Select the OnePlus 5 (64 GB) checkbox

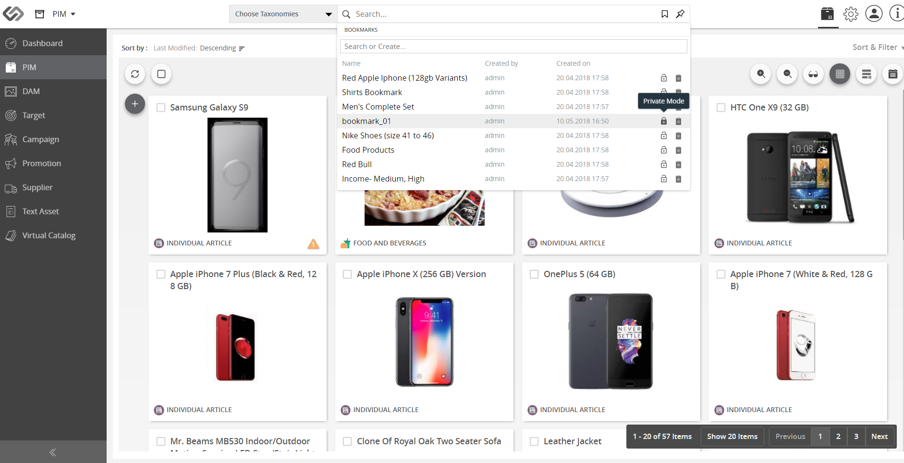[534, 274]
